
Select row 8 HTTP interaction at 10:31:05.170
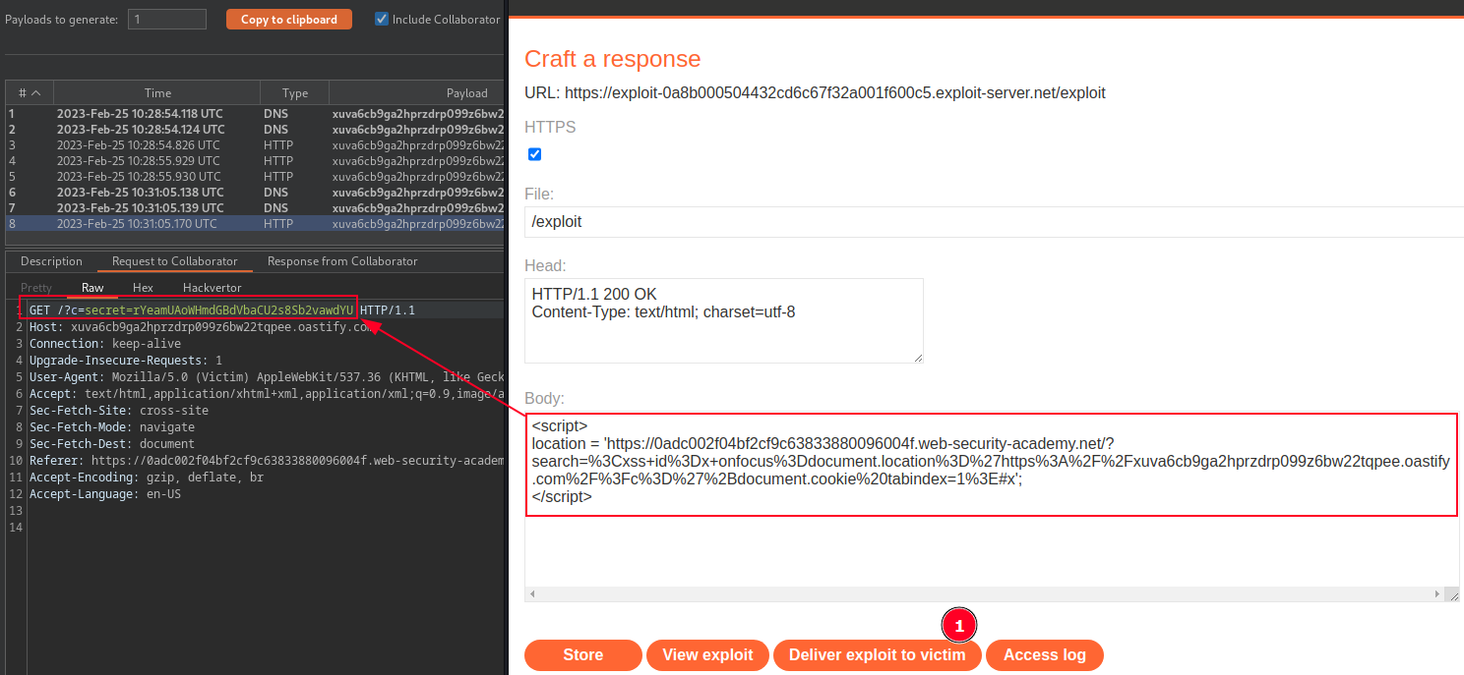click(255, 223)
